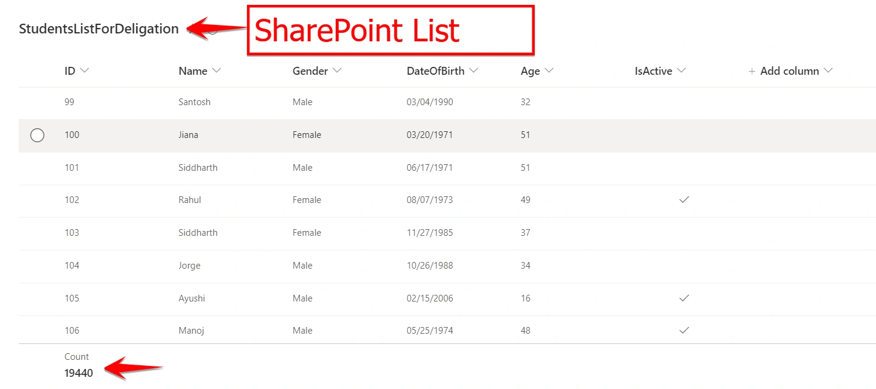Open the IsActive column dropdown
The height and width of the screenshot is (389, 876).
click(x=660, y=71)
